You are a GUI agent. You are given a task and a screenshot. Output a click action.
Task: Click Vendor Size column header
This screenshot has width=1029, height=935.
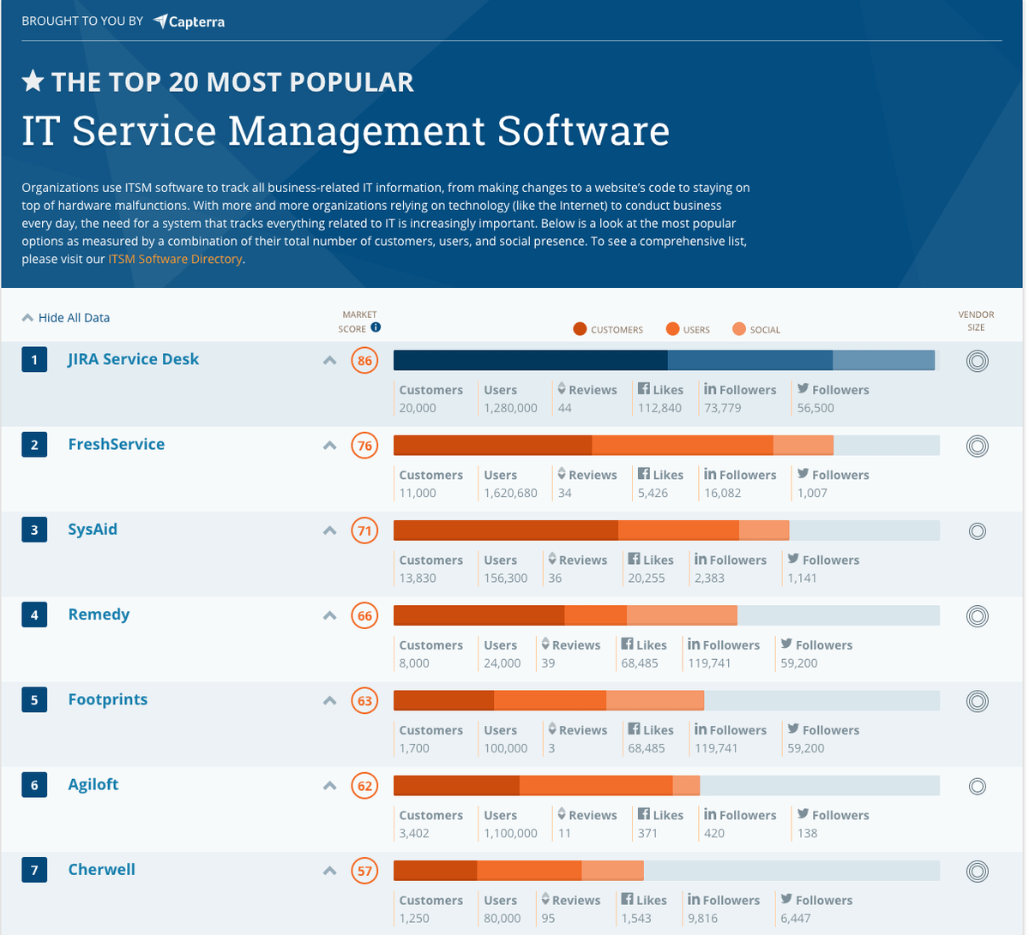[x=976, y=321]
